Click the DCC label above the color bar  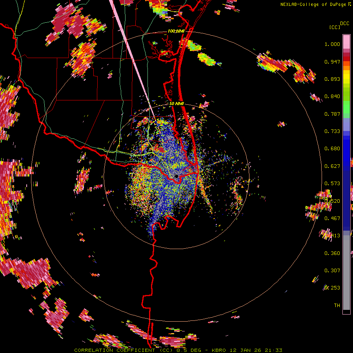344,24
